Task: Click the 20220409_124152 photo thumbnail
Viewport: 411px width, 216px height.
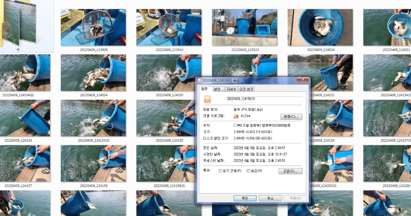Action: (x=320, y=72)
